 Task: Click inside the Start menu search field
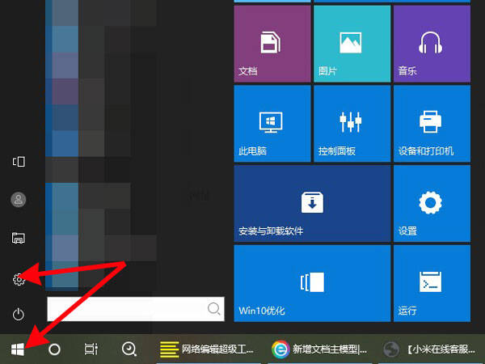(x=136, y=309)
